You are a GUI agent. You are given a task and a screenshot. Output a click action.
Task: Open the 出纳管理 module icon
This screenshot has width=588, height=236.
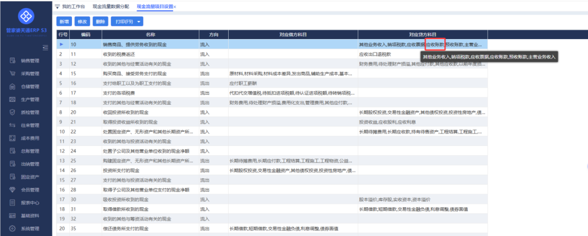(13, 164)
